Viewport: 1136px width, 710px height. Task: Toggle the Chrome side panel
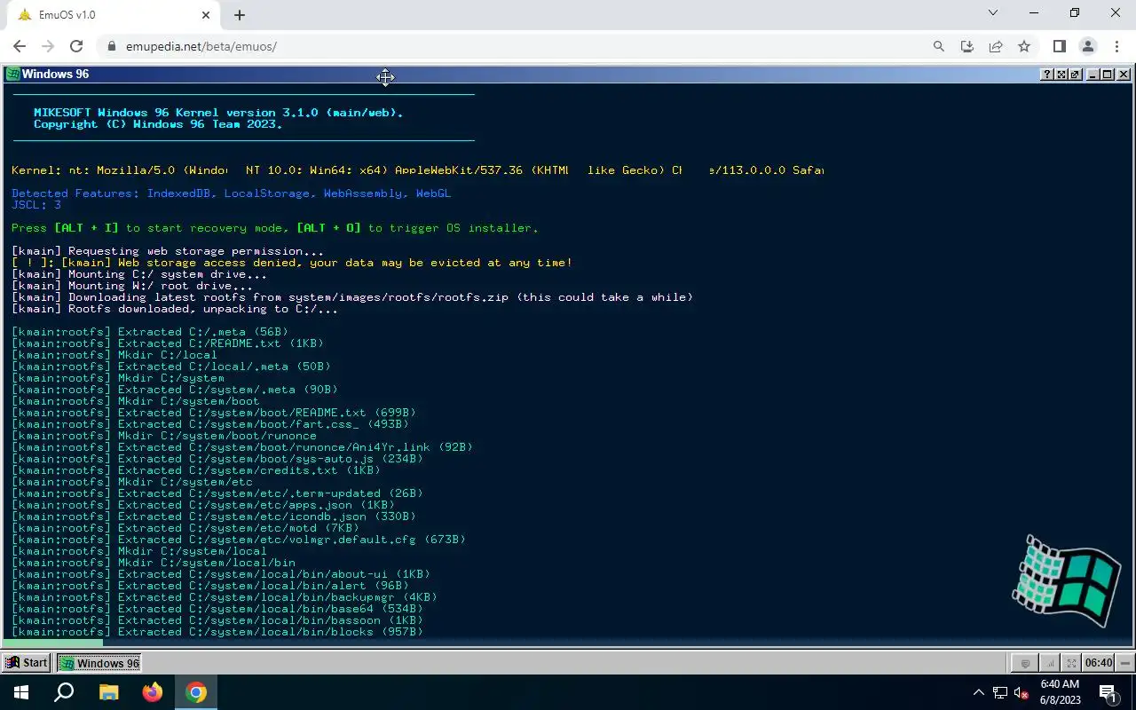tap(1059, 46)
